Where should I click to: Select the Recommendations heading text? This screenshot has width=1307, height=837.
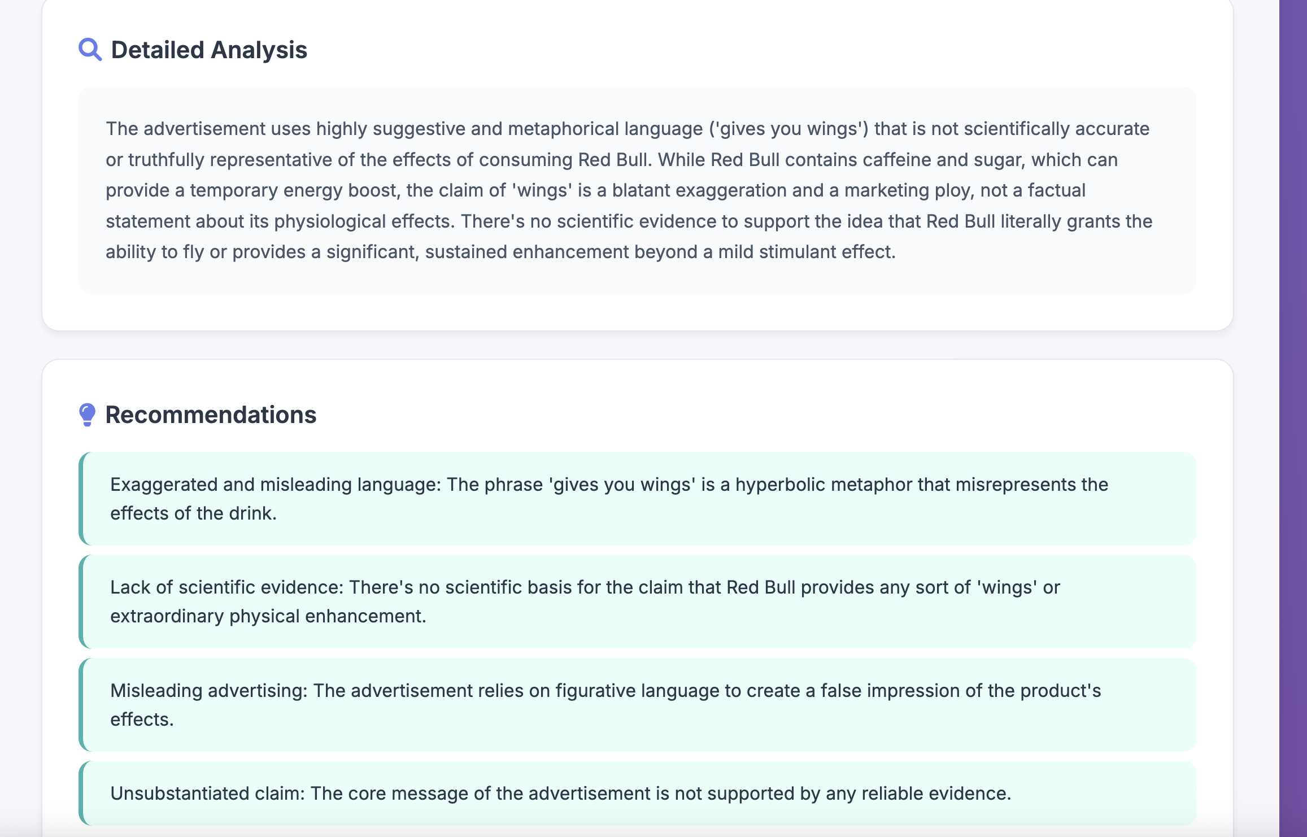click(211, 415)
